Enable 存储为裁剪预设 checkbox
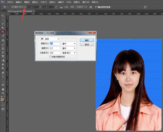This screenshot has width=163, height=132. (50, 57)
